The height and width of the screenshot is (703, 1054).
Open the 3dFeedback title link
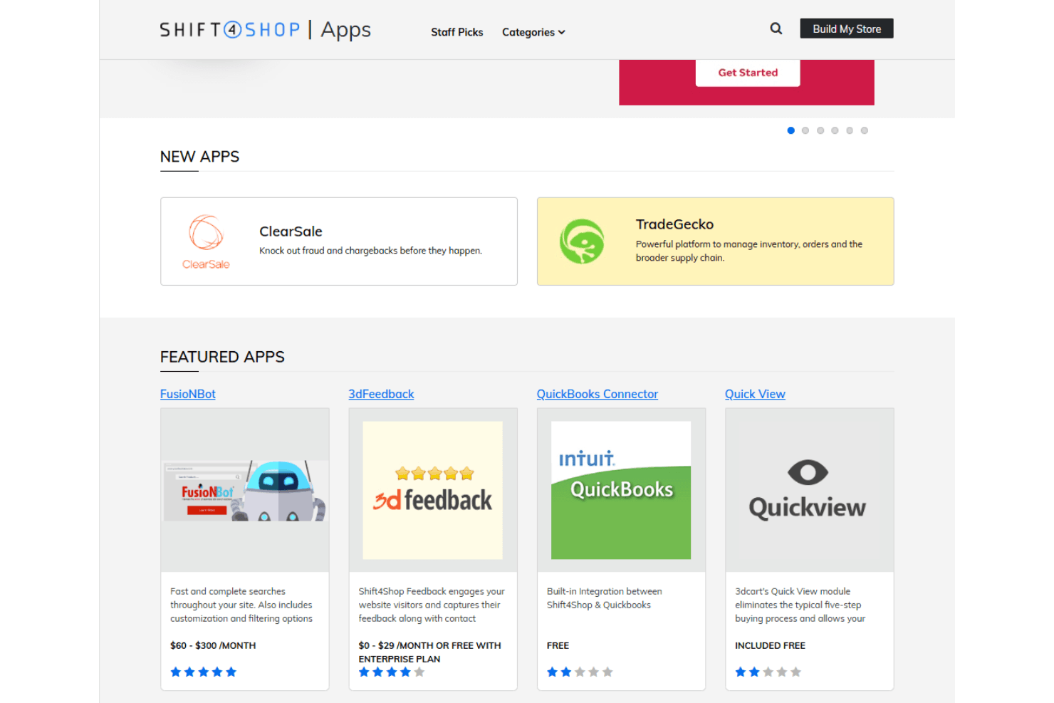point(381,394)
